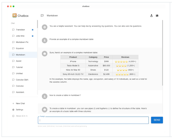Open the Markdown Pic chat
Screen dimensions: 172x139
click(x=23, y=42)
